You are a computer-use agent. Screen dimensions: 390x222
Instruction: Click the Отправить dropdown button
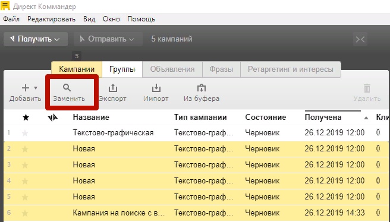coord(108,39)
